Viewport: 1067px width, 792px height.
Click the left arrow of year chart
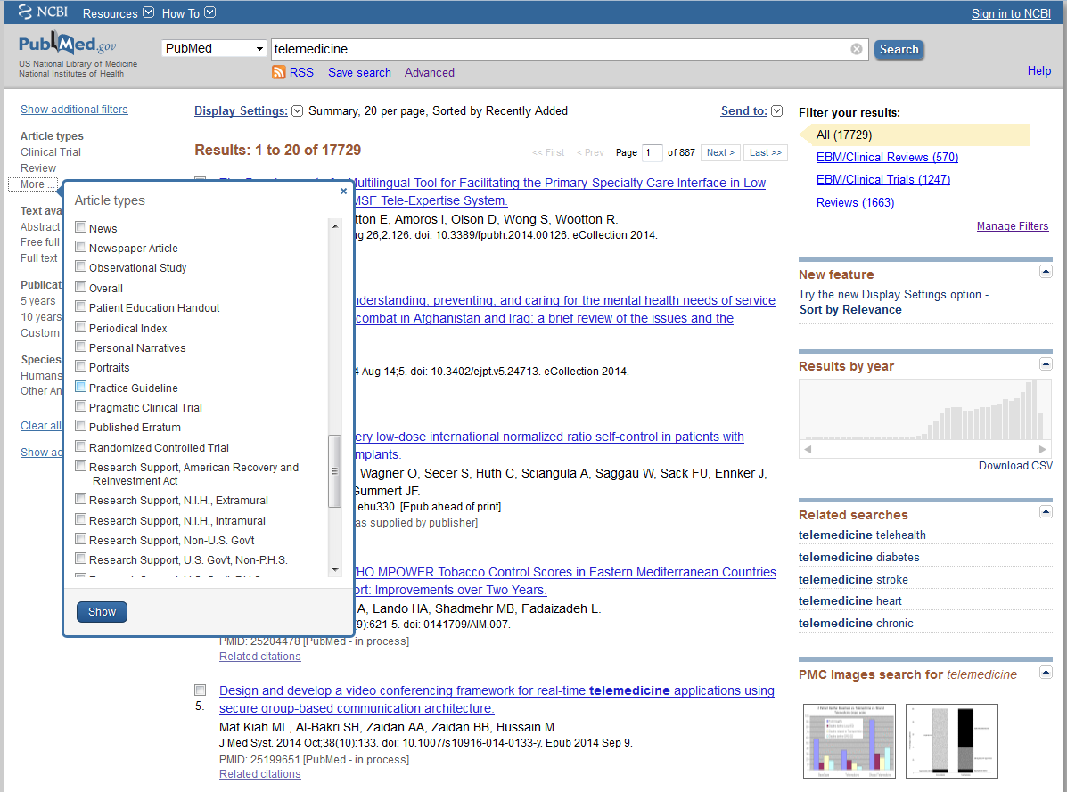pos(808,449)
